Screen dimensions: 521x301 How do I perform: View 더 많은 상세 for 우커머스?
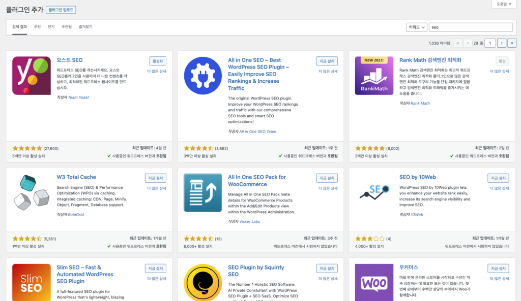coord(499,279)
